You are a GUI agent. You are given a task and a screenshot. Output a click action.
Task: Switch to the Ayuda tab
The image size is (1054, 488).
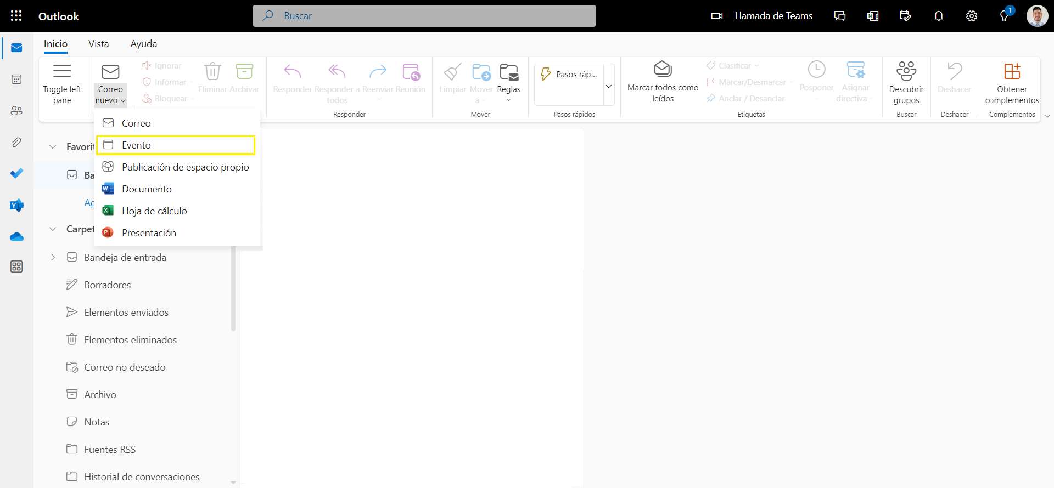(144, 44)
